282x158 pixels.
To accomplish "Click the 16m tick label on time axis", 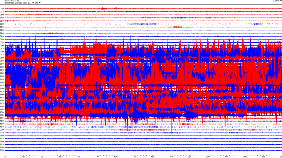I will 153,157.
